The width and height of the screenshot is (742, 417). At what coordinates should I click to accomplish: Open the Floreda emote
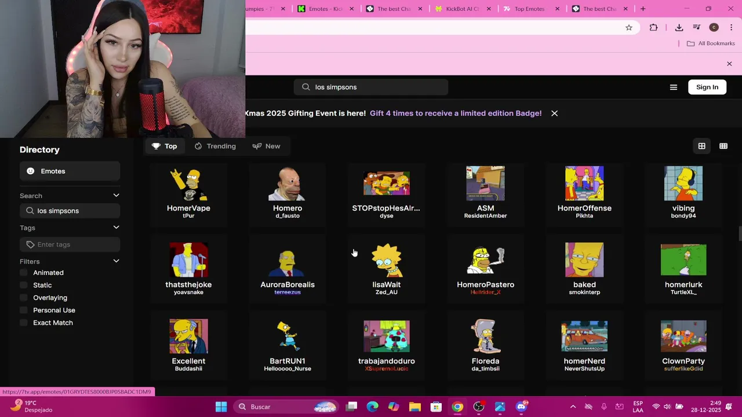click(x=485, y=346)
